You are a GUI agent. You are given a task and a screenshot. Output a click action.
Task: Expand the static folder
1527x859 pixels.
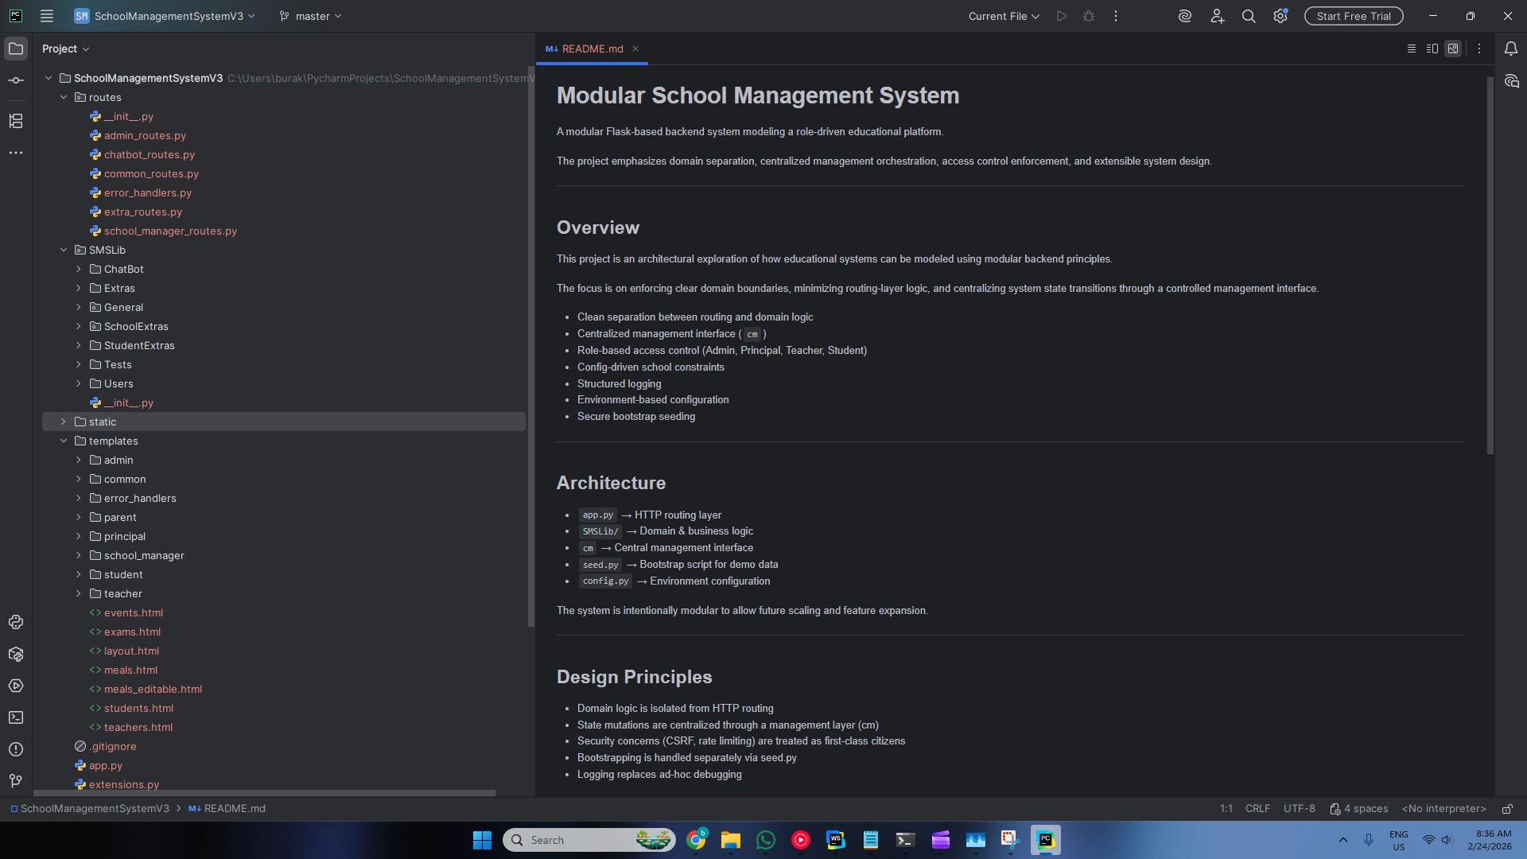point(64,422)
